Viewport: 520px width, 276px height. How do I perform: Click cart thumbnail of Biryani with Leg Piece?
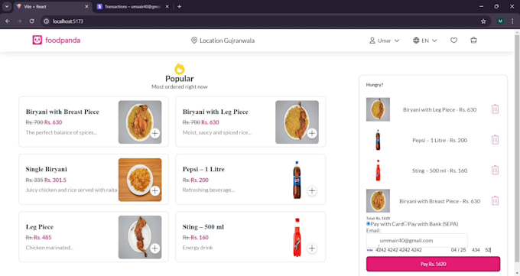[x=378, y=109]
